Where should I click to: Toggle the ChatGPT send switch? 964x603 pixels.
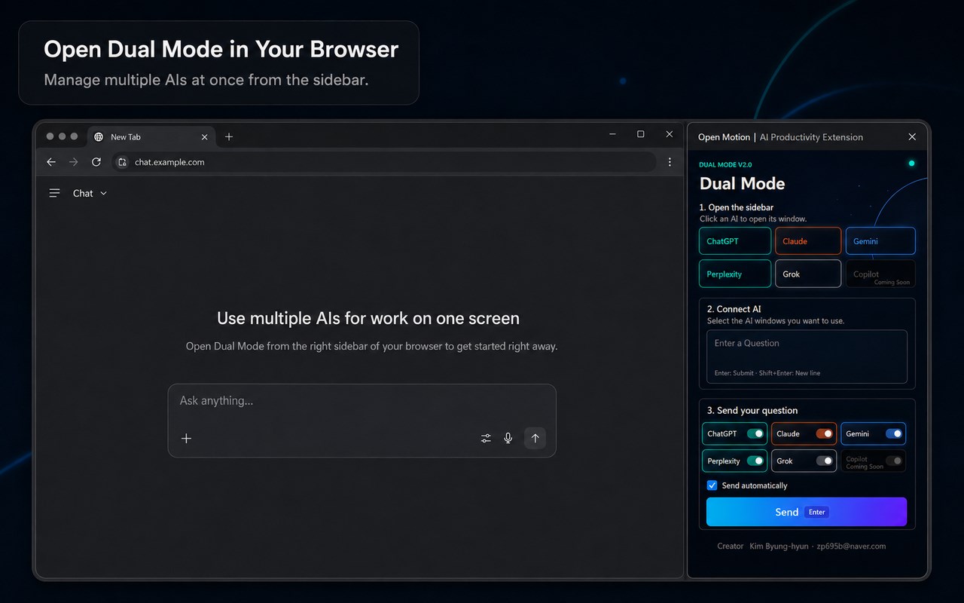(x=755, y=434)
